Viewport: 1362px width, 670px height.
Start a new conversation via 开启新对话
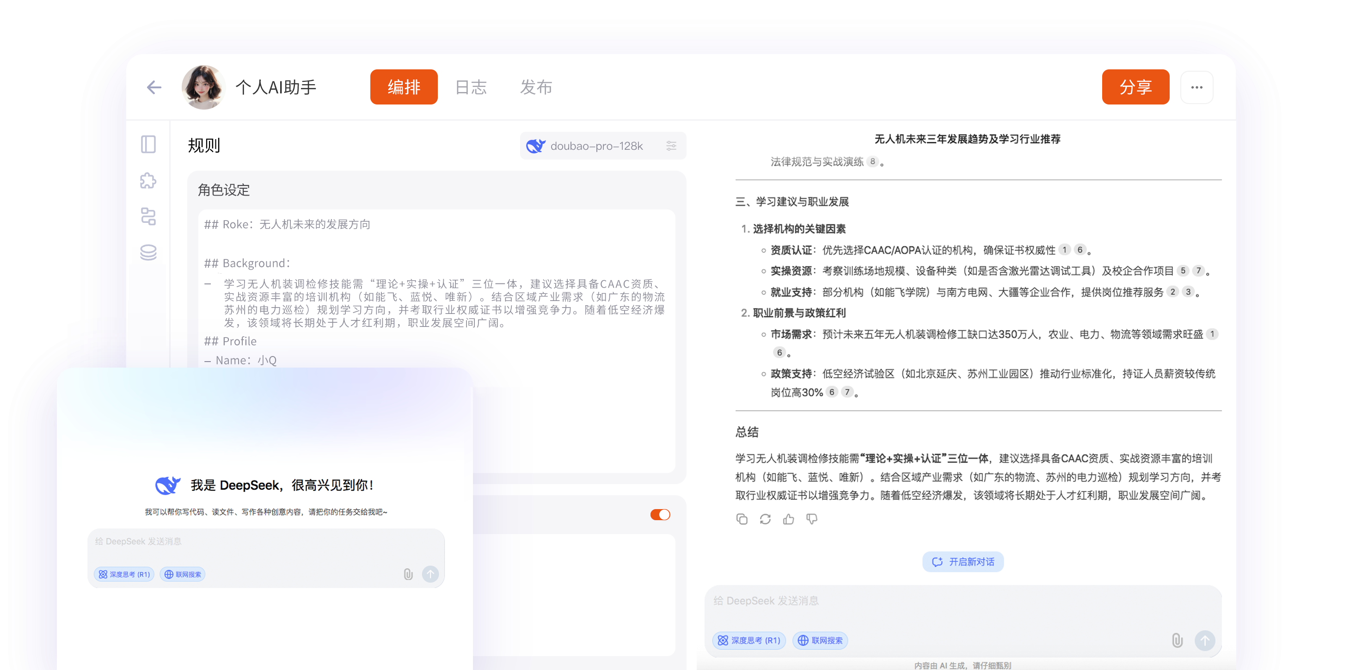(x=963, y=562)
